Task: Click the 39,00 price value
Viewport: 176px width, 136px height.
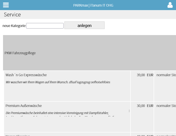Action: pos(141,75)
